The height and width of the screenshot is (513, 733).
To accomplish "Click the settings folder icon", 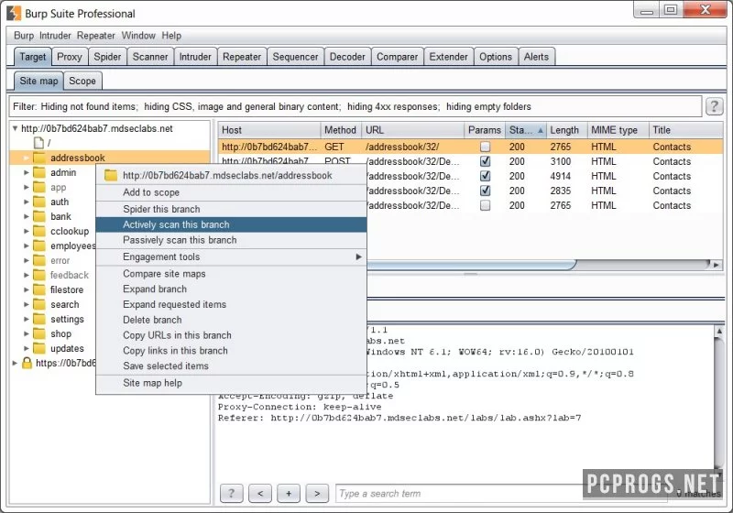I will pos(39,319).
